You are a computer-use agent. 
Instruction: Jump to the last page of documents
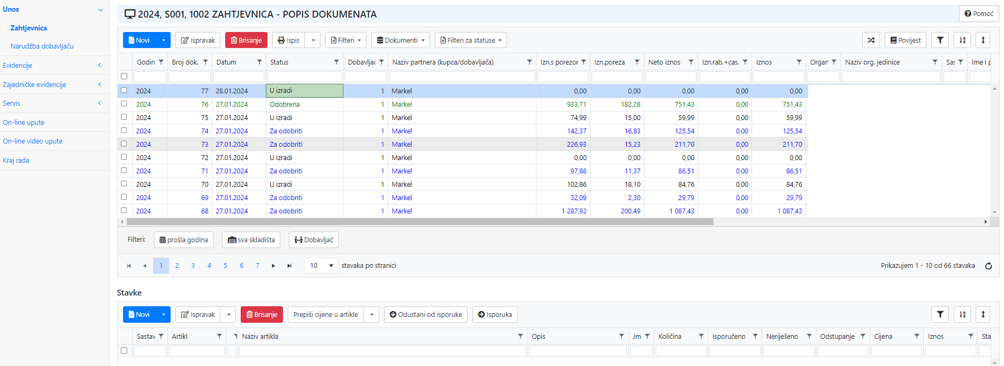coord(289,266)
